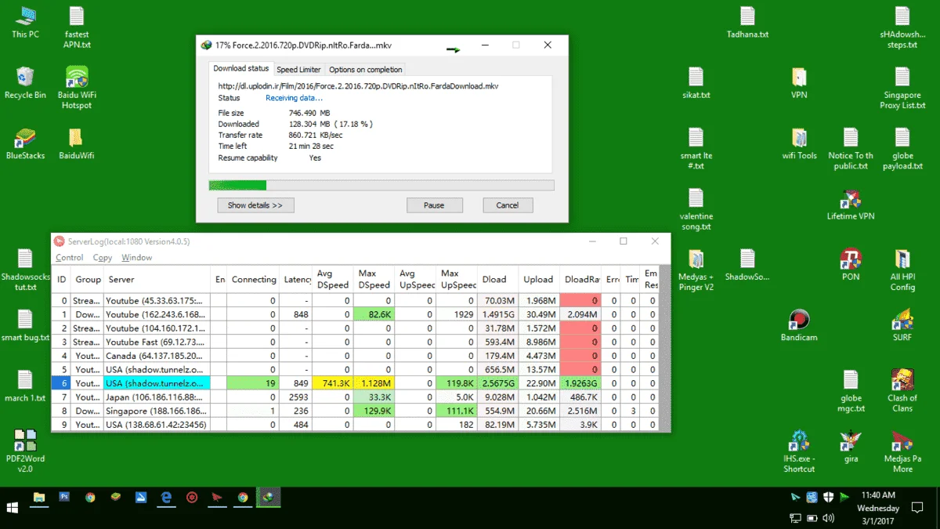This screenshot has width=940, height=529.
Task: Sort by the Upload column header
Action: 538,279
